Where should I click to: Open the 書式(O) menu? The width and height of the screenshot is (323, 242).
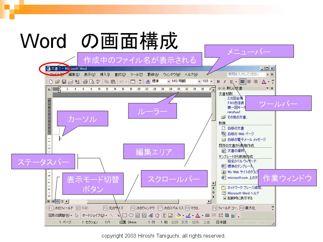point(120,74)
